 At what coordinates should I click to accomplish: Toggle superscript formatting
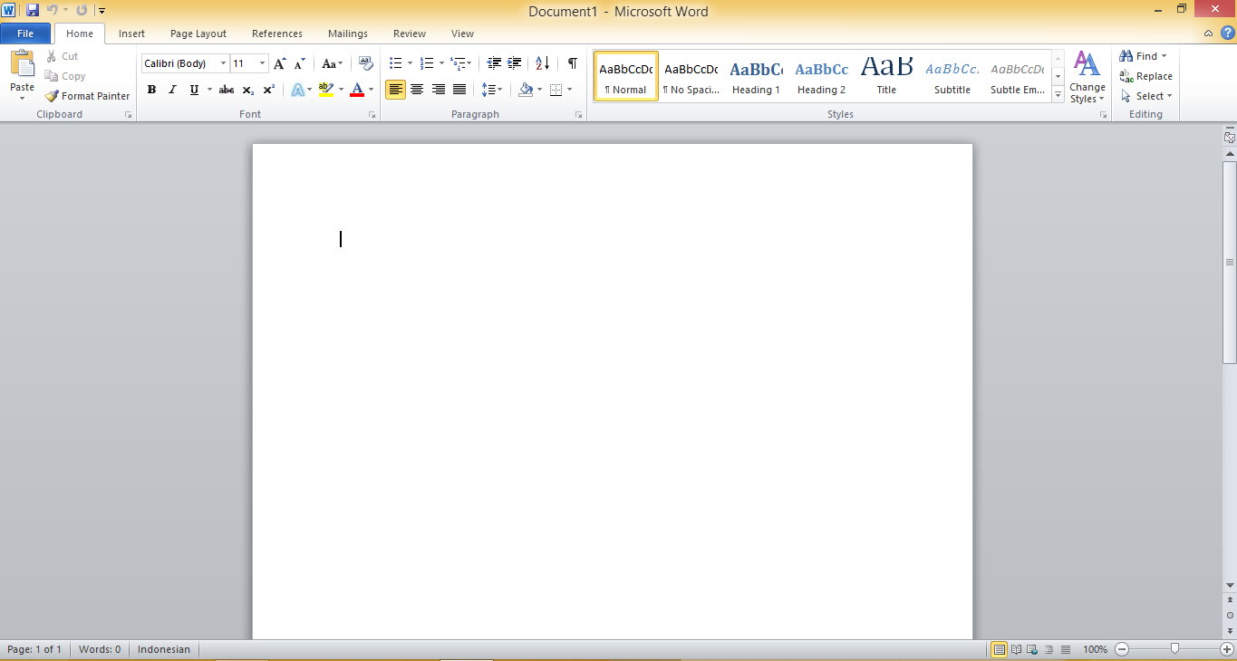(x=267, y=89)
